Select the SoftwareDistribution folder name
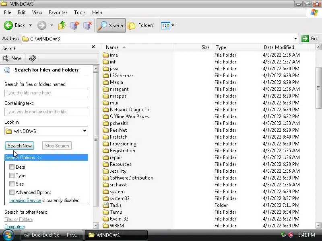The height and width of the screenshot is (241, 322). [132, 178]
